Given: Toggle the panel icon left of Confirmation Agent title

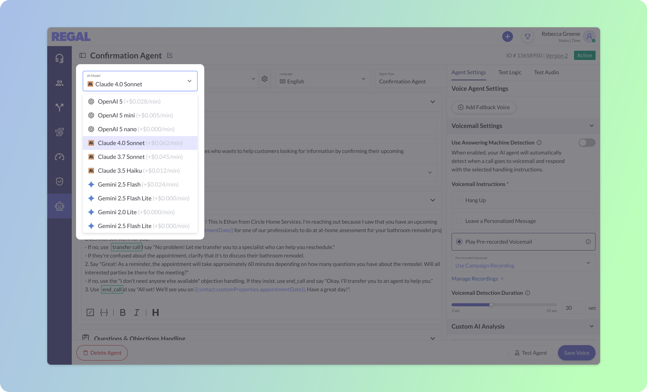Looking at the screenshot, I should coord(83,56).
